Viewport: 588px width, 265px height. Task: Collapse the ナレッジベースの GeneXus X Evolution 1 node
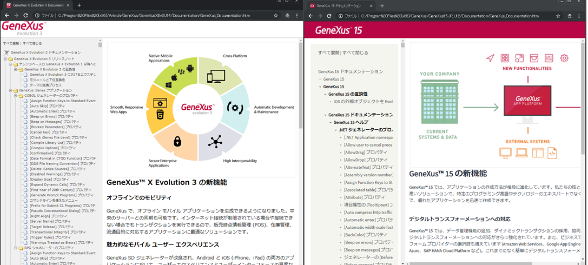[10, 64]
